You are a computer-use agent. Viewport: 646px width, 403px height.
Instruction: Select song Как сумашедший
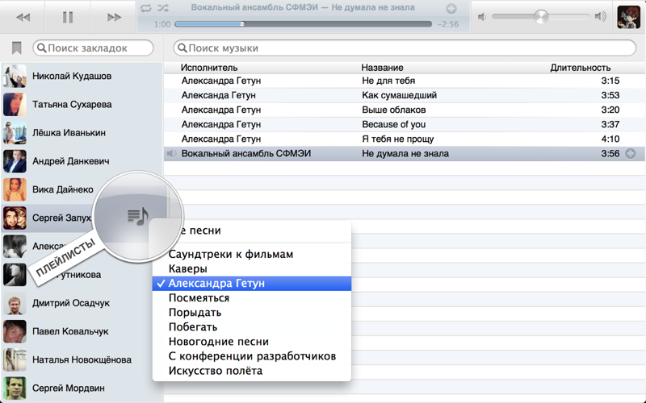(x=405, y=95)
